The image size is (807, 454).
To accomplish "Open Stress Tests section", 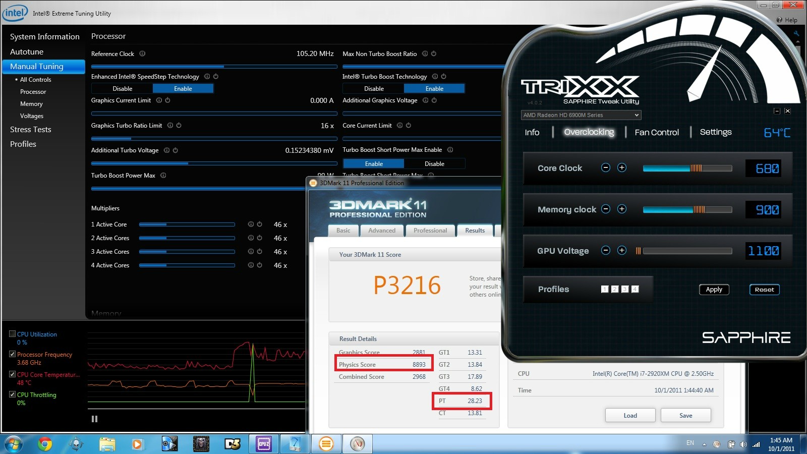I will [30, 130].
